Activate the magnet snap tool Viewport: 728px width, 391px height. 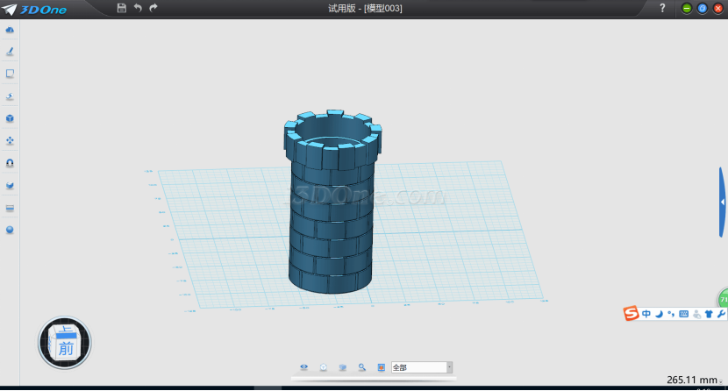[x=10, y=163]
